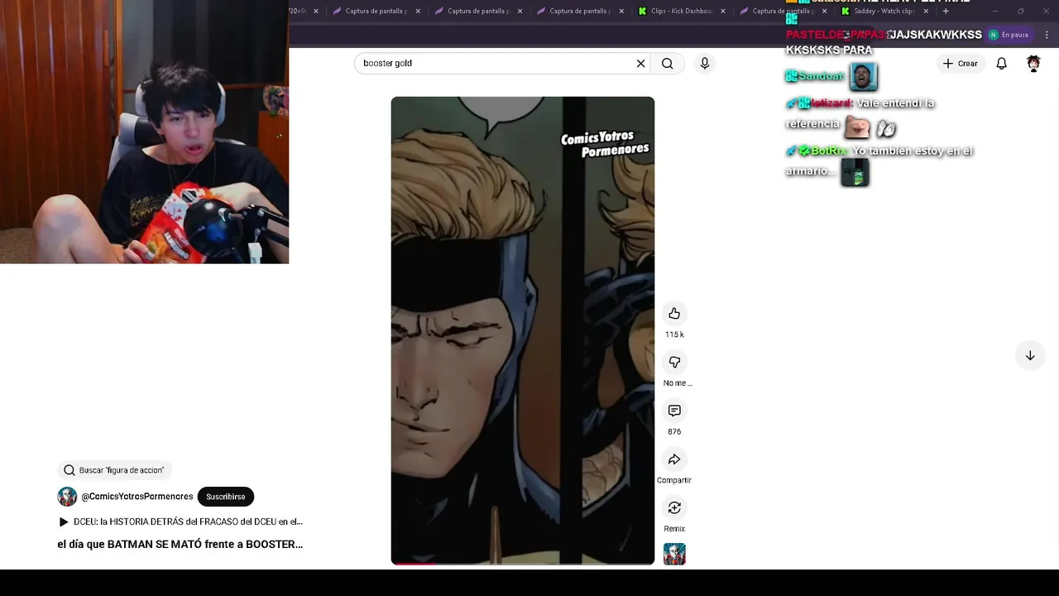The image size is (1059, 596).
Task: Like the Booster Gold short video
Action: pyautogui.click(x=674, y=313)
